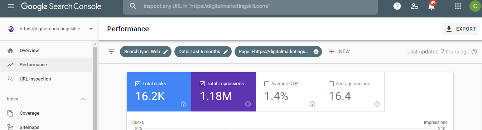Click the filter rows icon
The height and width of the screenshot is (130, 482).
(x=111, y=52)
